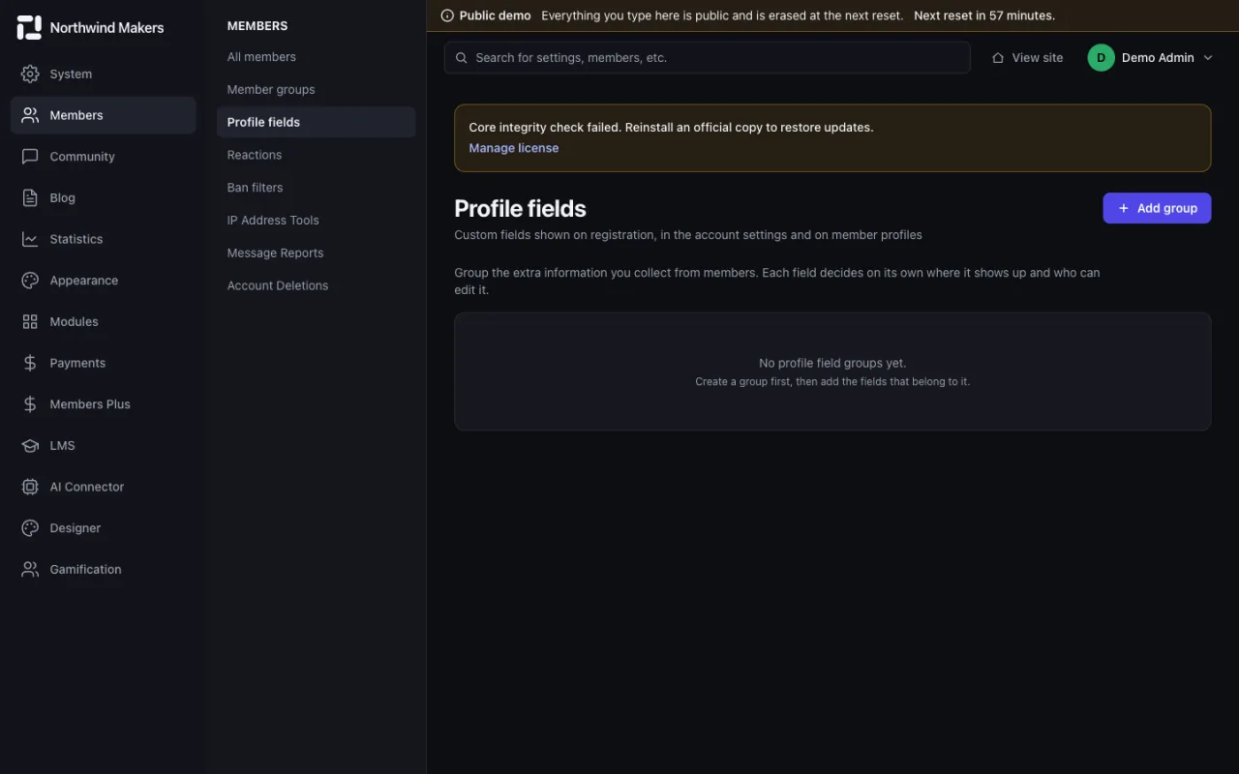Open the LMS menu label
Image resolution: width=1239 pixels, height=774 pixels.
(x=62, y=445)
